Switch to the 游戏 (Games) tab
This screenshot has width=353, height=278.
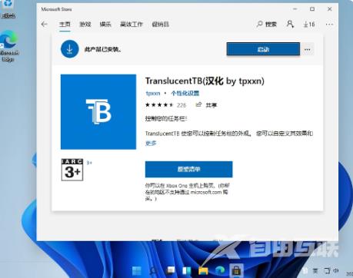(85, 25)
